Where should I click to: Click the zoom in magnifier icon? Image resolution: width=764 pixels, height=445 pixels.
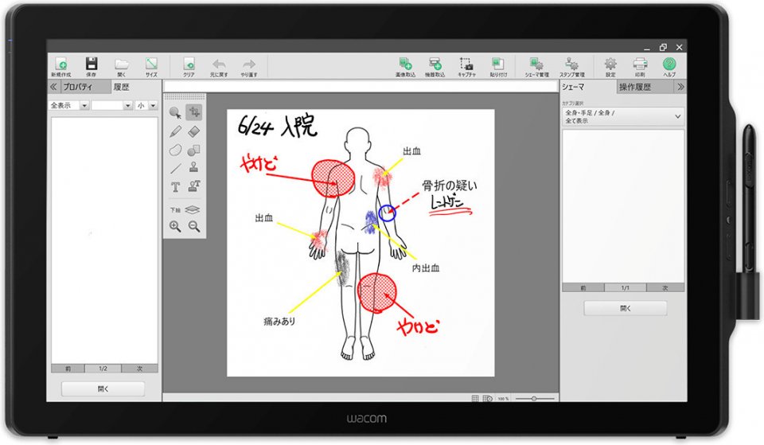[175, 227]
